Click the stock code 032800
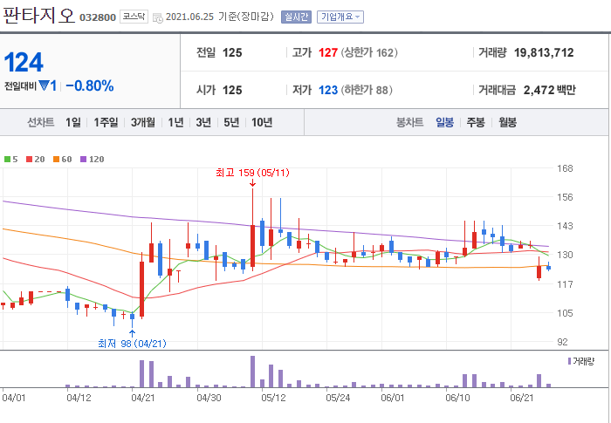This screenshot has width=611, height=423. coord(98,17)
